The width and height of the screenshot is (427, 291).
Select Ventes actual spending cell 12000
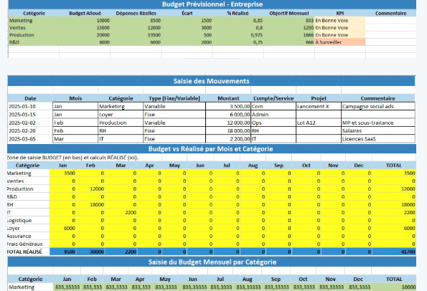click(x=136, y=28)
